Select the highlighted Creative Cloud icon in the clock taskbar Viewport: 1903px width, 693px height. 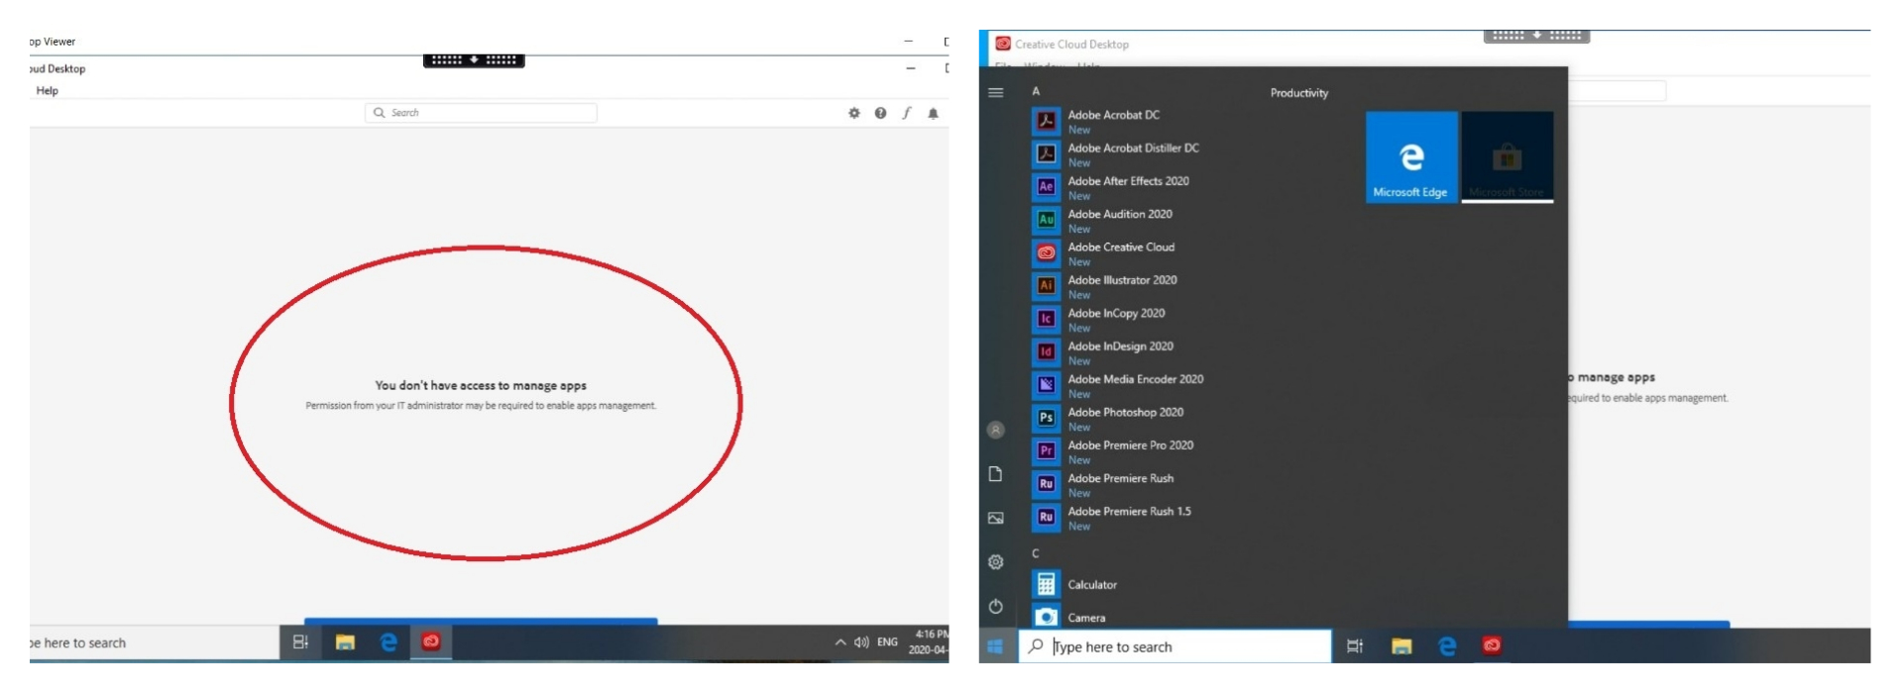click(431, 642)
